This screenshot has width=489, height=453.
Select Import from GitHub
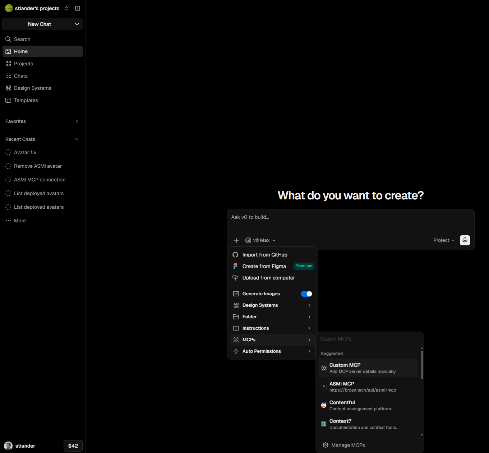point(272,255)
